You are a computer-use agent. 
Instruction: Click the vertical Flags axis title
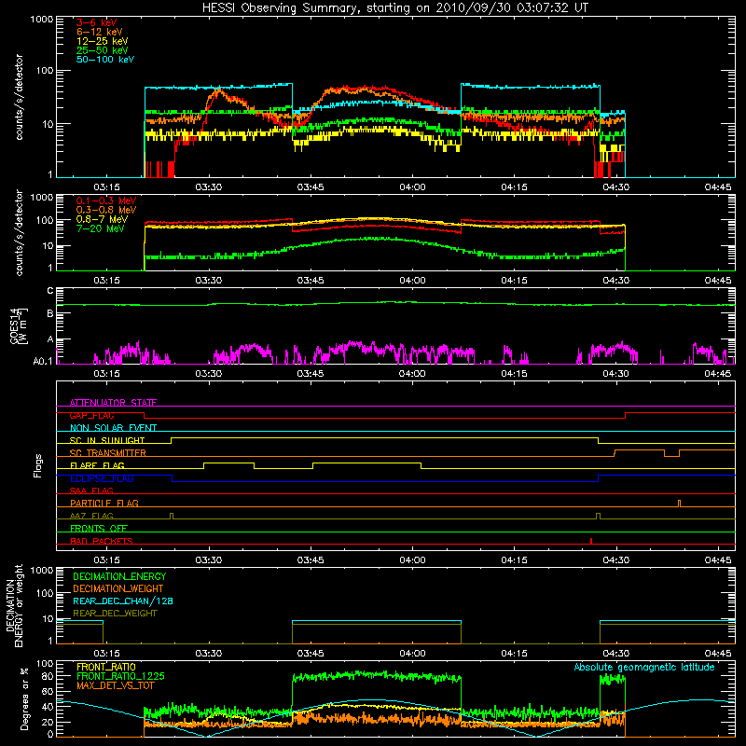pos(38,465)
